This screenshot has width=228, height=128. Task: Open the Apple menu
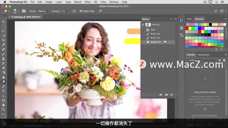point(5,2)
